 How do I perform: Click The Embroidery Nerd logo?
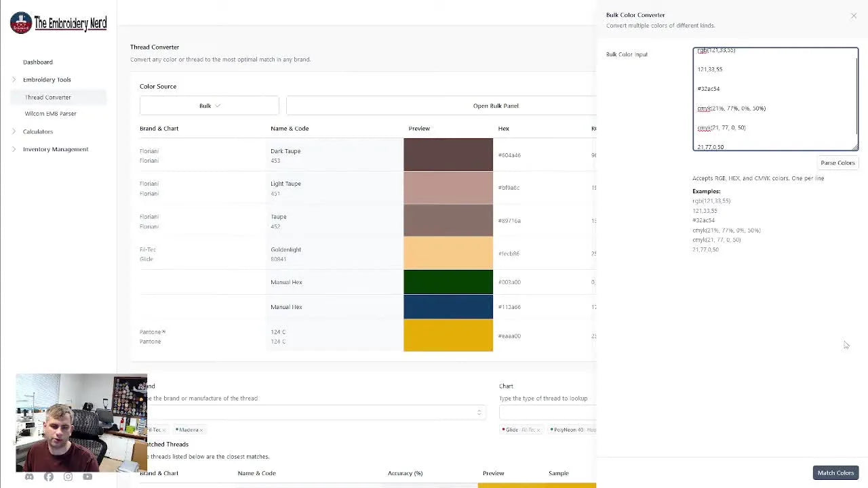click(58, 23)
